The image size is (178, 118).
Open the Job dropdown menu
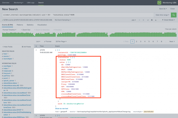tap(133, 20)
